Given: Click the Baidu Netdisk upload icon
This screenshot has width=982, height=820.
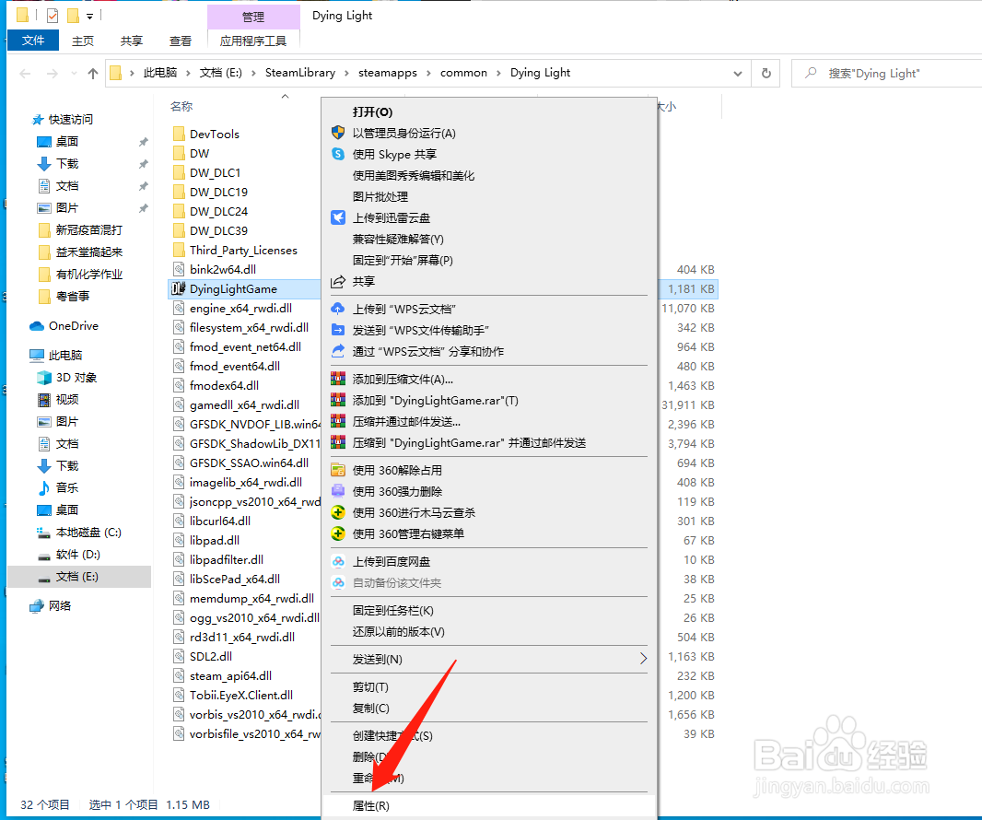Looking at the screenshot, I should point(338,561).
